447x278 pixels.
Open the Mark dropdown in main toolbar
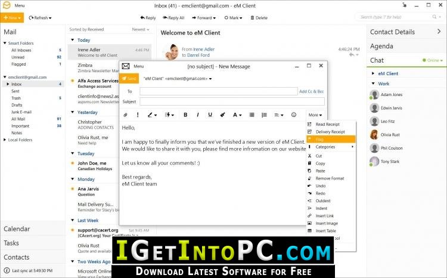(x=233, y=18)
